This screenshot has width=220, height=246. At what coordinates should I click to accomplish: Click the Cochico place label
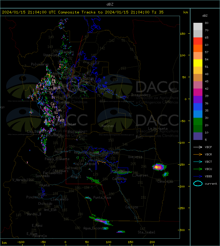pyautogui.click(x=132, y=207)
